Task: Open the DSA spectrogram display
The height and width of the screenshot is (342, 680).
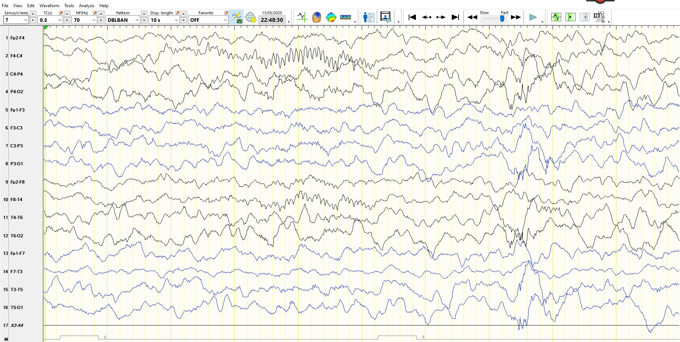Action: pyautogui.click(x=346, y=17)
